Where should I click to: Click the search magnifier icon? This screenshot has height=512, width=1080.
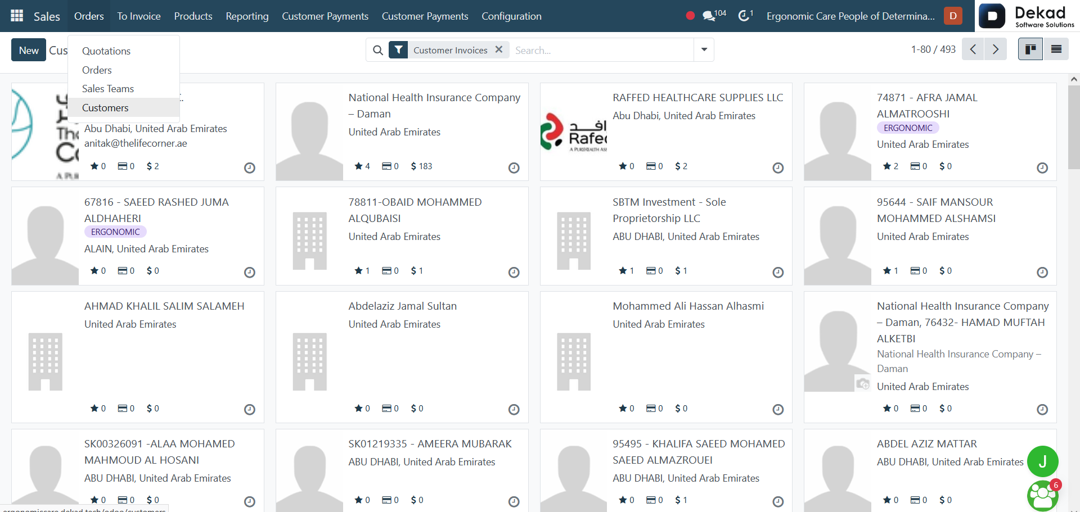(378, 50)
